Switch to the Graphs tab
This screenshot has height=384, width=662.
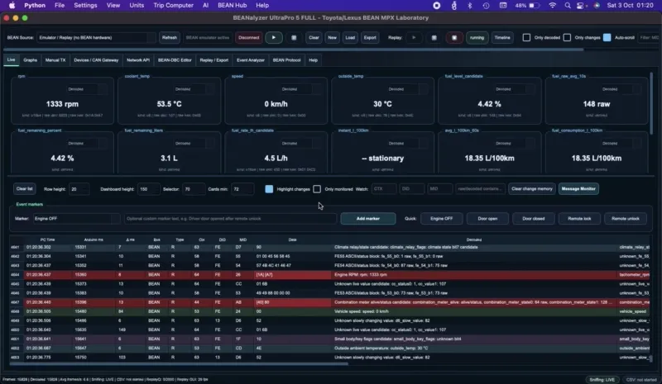[31, 59]
